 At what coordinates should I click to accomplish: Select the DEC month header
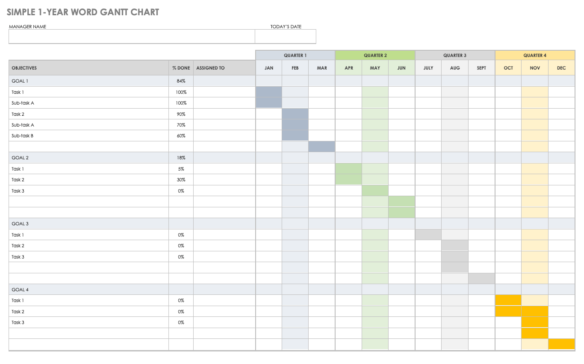(x=561, y=68)
